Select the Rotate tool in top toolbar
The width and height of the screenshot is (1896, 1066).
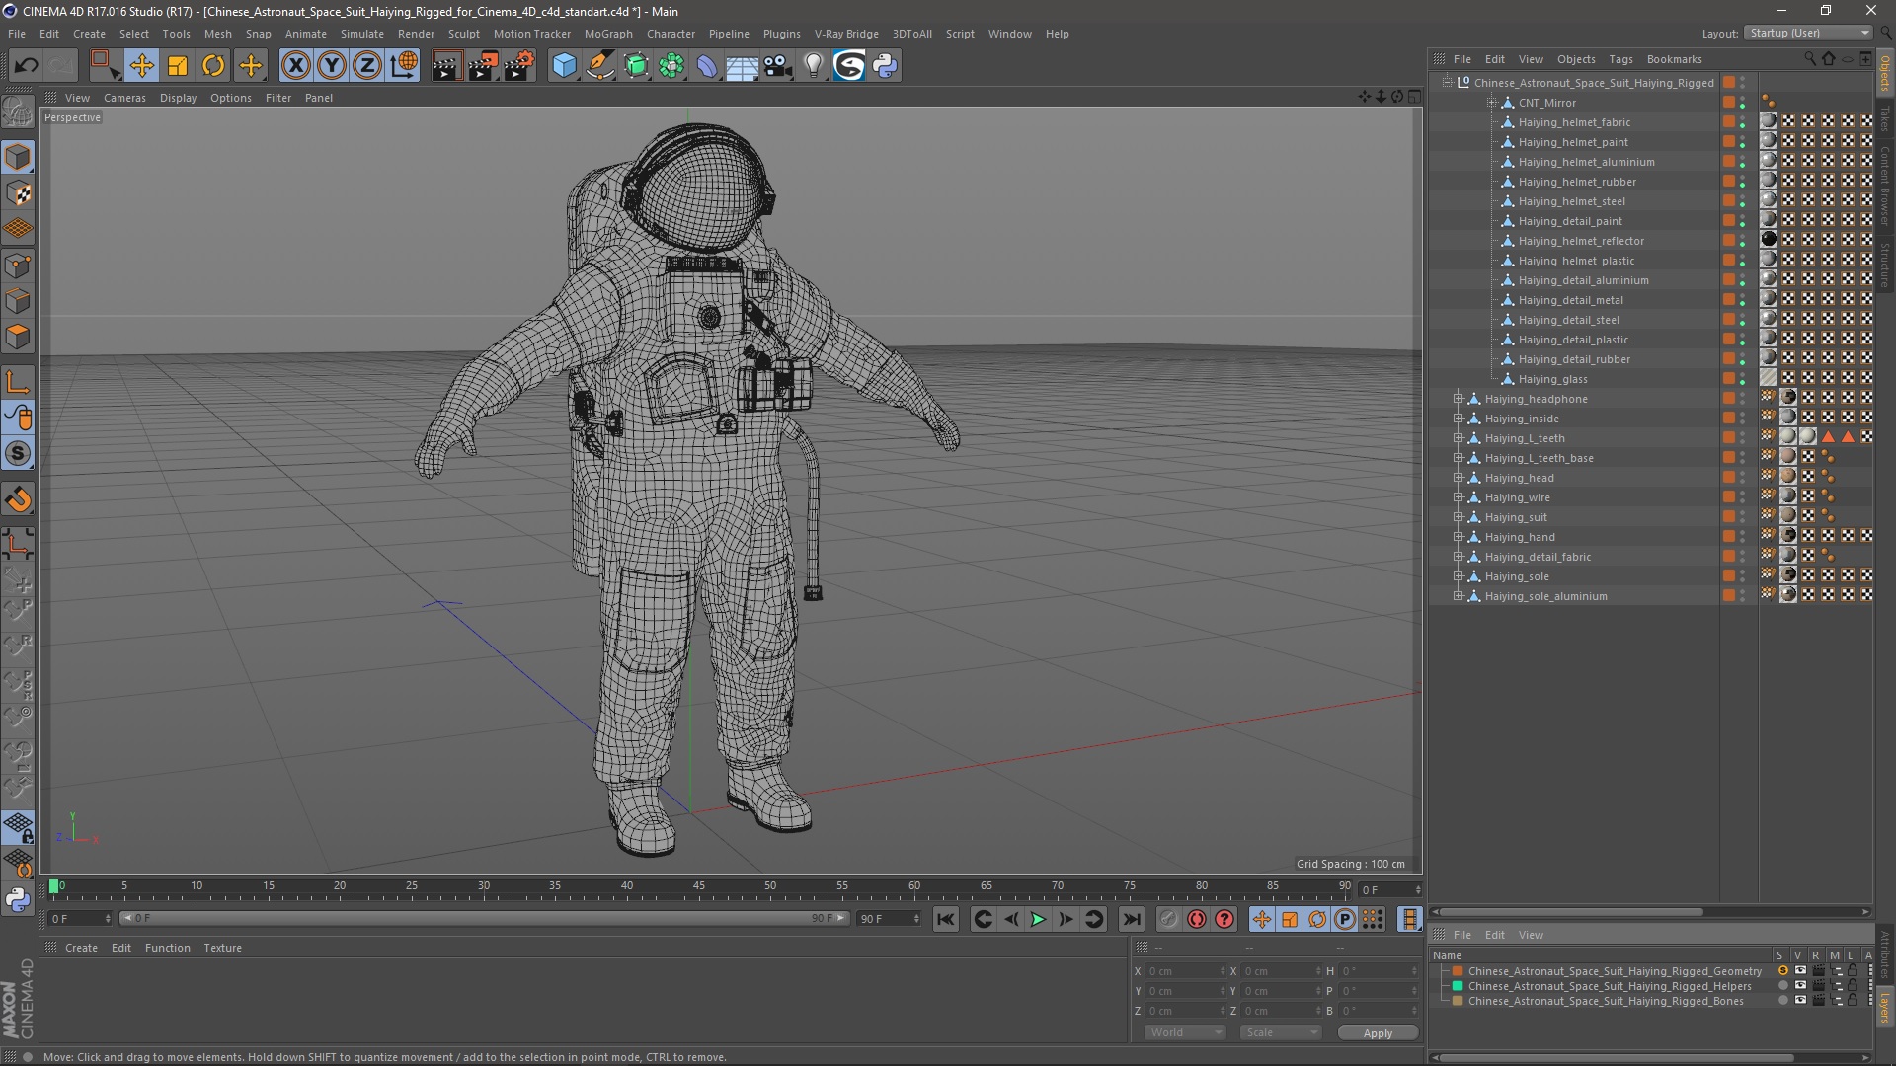click(x=213, y=66)
